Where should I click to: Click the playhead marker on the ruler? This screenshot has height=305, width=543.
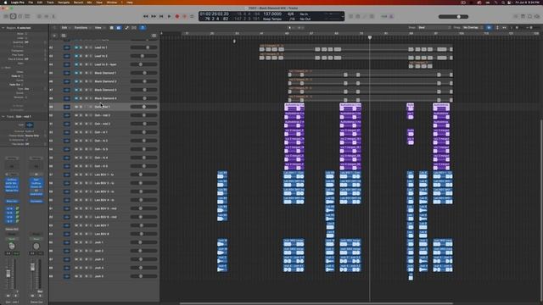click(370, 37)
